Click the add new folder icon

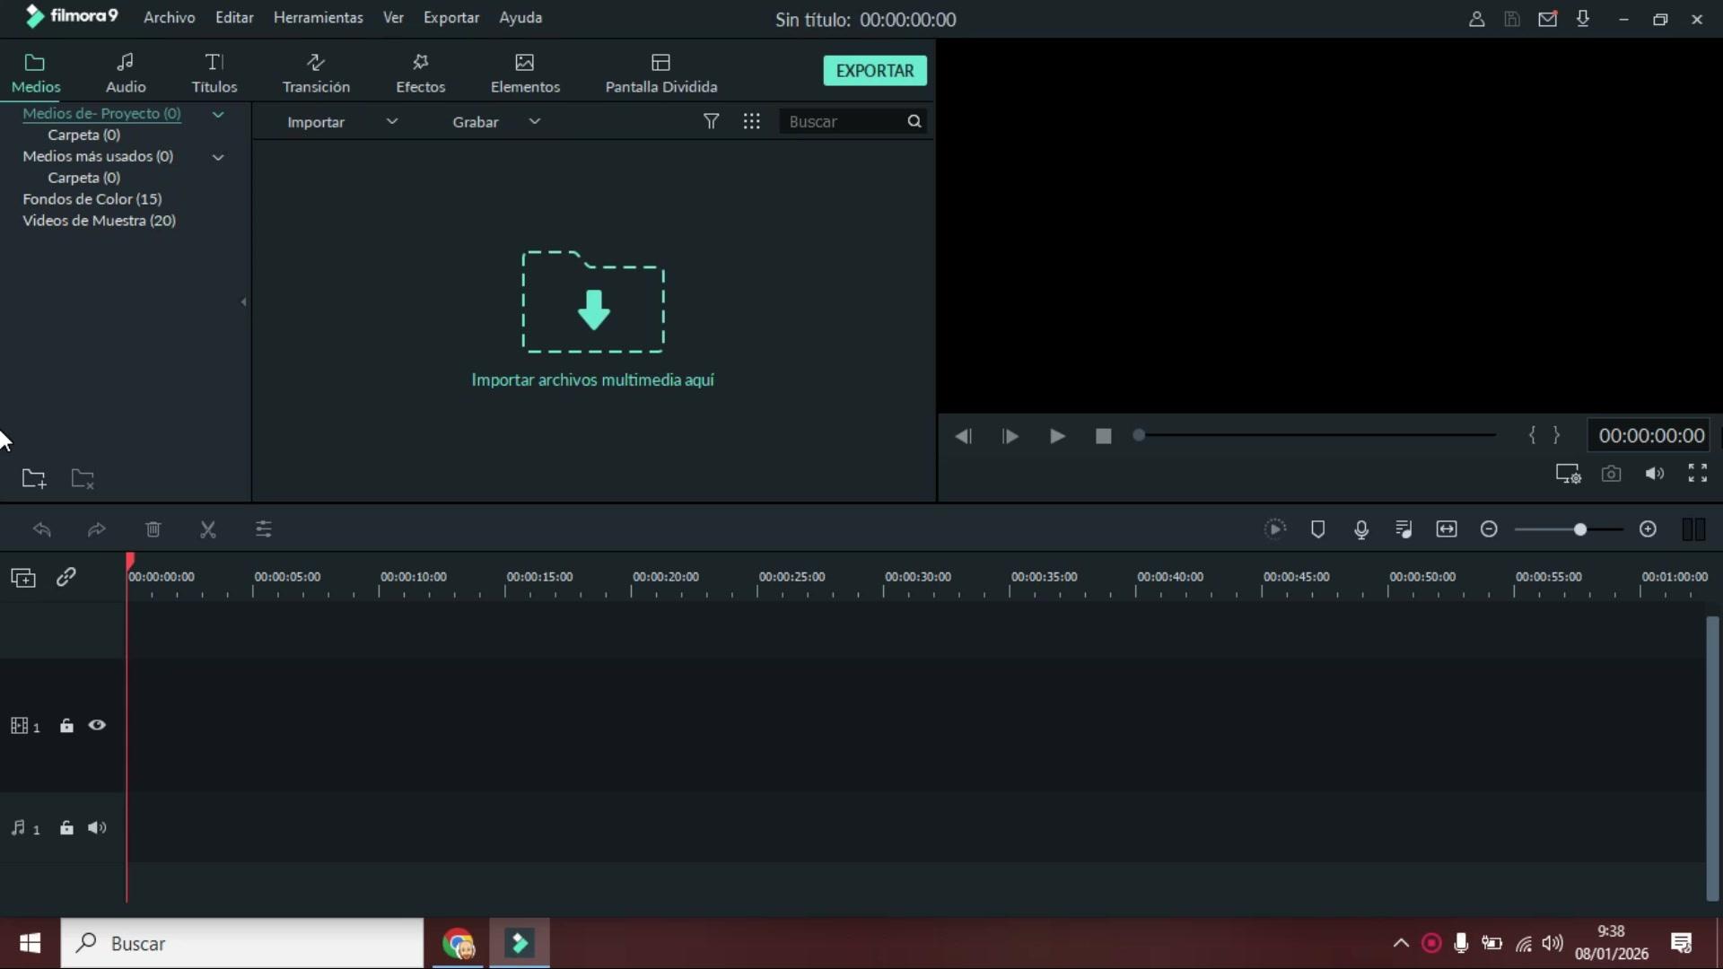pos(34,478)
